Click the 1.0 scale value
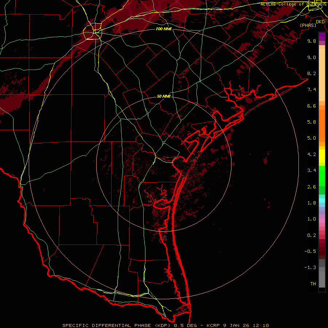This screenshot has height=328, width=328. pyautogui.click(x=312, y=219)
